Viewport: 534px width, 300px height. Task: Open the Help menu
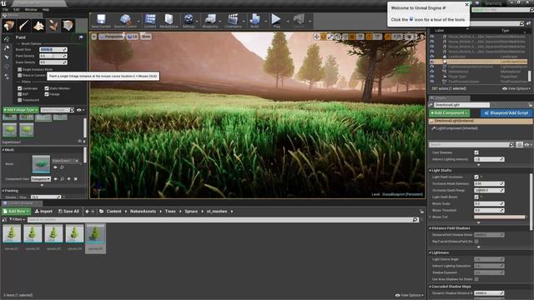(x=46, y=9)
